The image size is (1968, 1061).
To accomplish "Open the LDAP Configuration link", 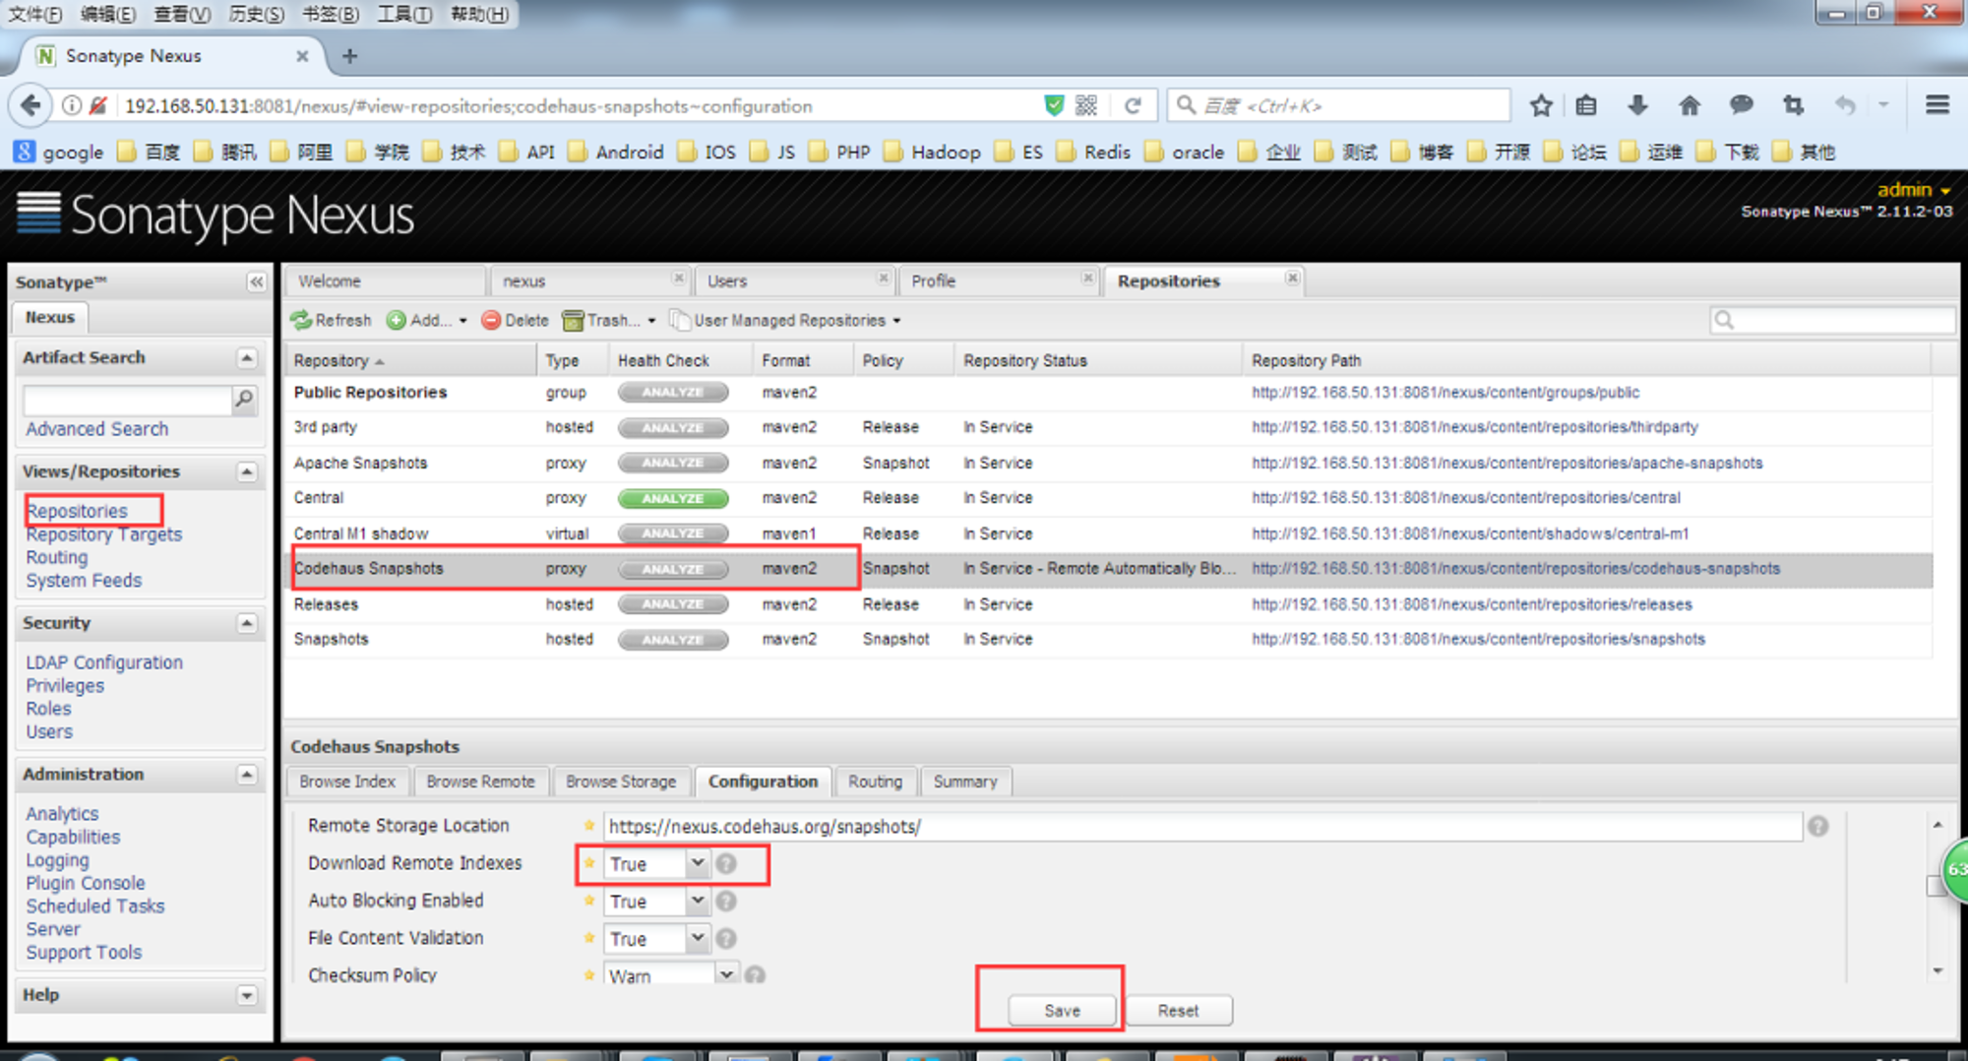I will [x=104, y=662].
